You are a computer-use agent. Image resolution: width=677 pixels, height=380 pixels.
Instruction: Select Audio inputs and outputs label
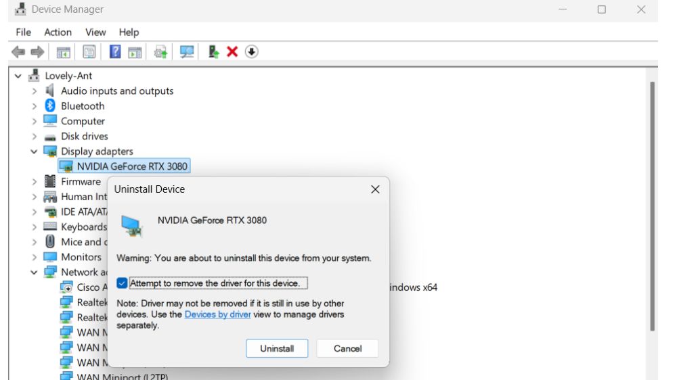pos(117,91)
